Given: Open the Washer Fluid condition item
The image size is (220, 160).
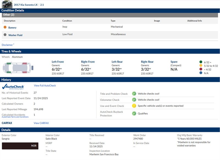Looking at the screenshot, I should tap(15, 35).
